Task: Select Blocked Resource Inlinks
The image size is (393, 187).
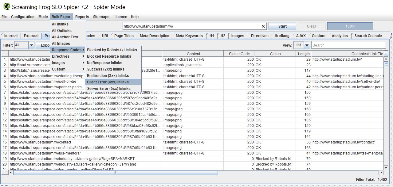Action: click(113, 56)
